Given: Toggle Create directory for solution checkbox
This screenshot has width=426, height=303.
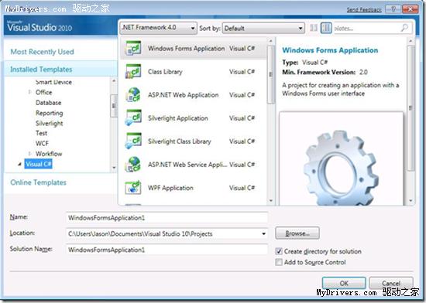Looking at the screenshot, I should click(x=279, y=251).
